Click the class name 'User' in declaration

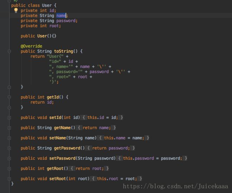tap(47, 5)
